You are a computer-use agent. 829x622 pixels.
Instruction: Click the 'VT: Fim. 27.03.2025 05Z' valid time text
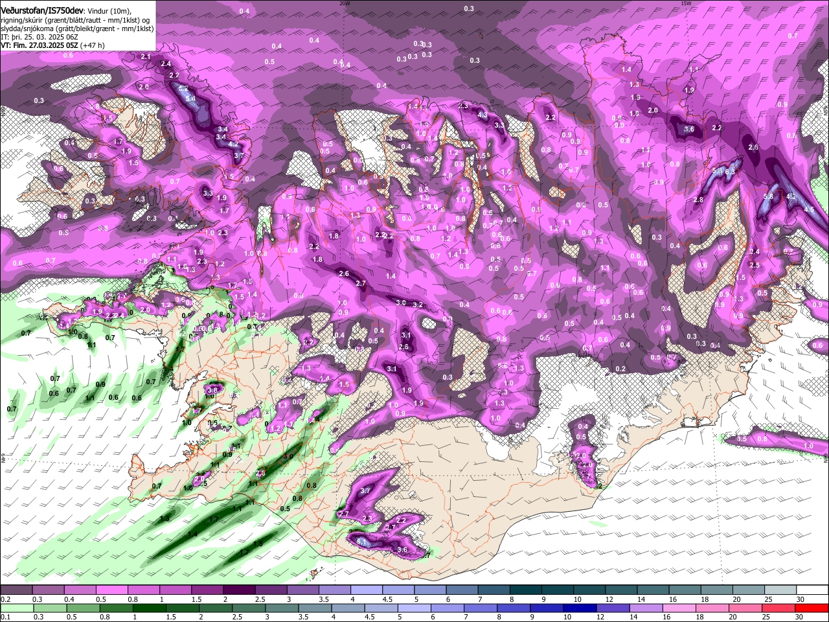[x=40, y=45]
